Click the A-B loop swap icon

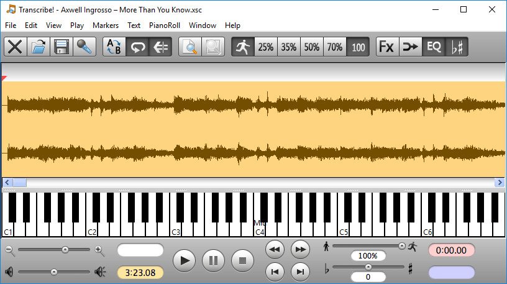pyautogui.click(x=114, y=47)
